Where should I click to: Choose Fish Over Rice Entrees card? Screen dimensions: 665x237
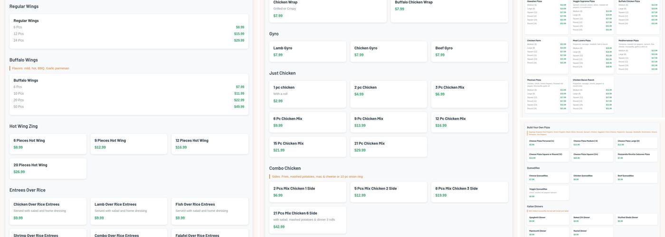coord(209,211)
